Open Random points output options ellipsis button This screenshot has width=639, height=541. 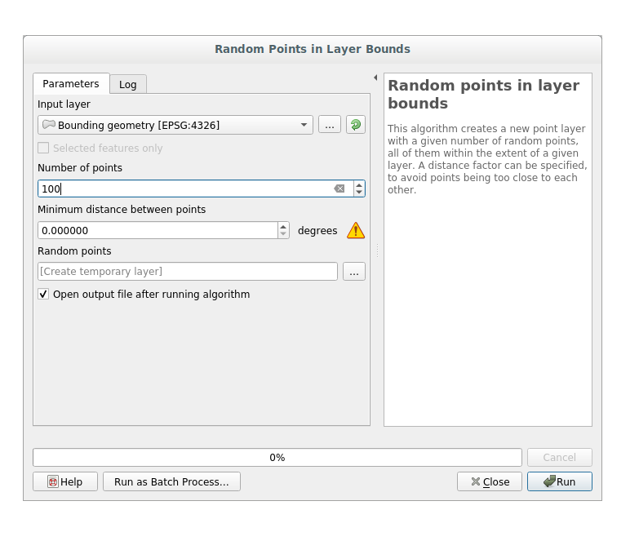(x=353, y=272)
